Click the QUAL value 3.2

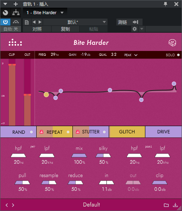pyautogui.click(x=114, y=55)
